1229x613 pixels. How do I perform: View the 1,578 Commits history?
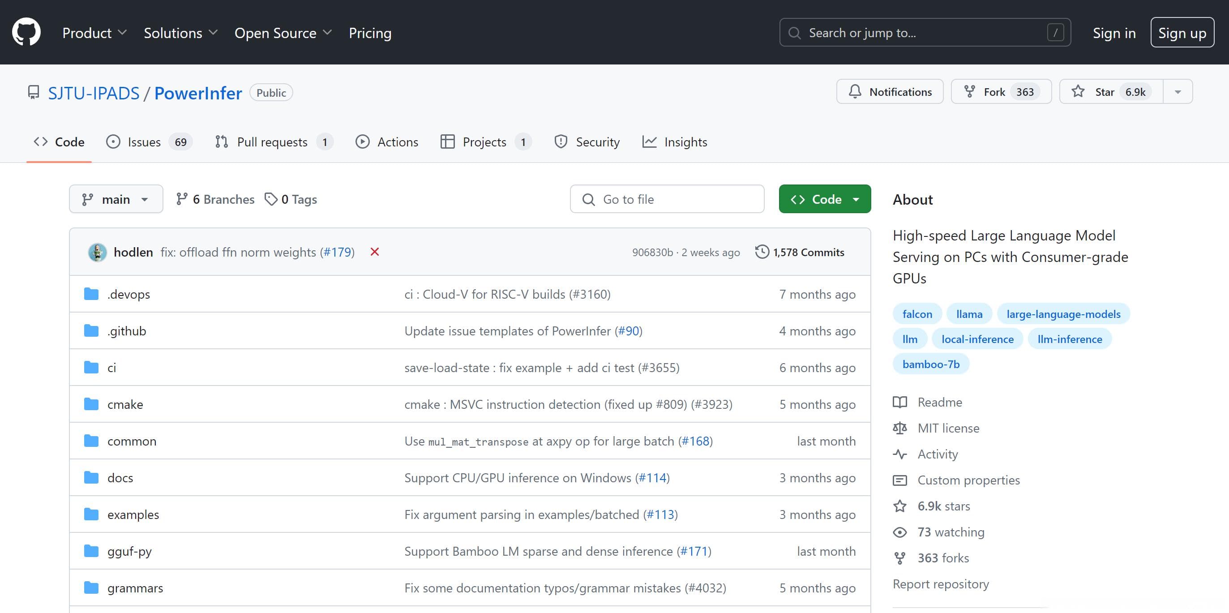800,252
